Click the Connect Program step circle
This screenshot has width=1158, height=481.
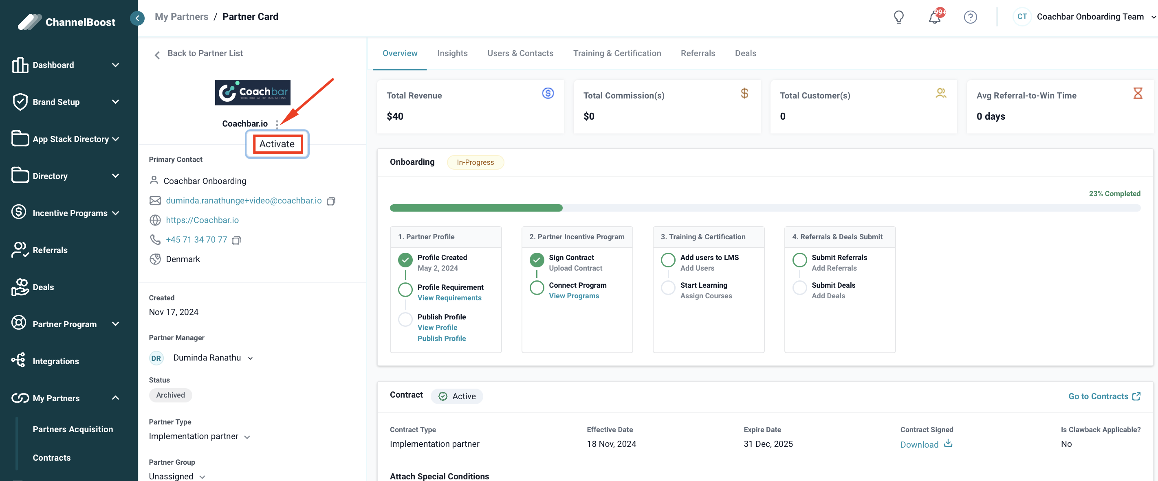click(x=536, y=287)
